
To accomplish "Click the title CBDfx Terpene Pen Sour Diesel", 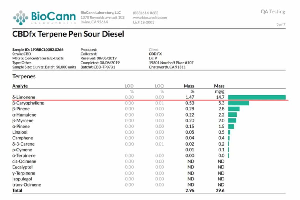I will (x=68, y=34).
